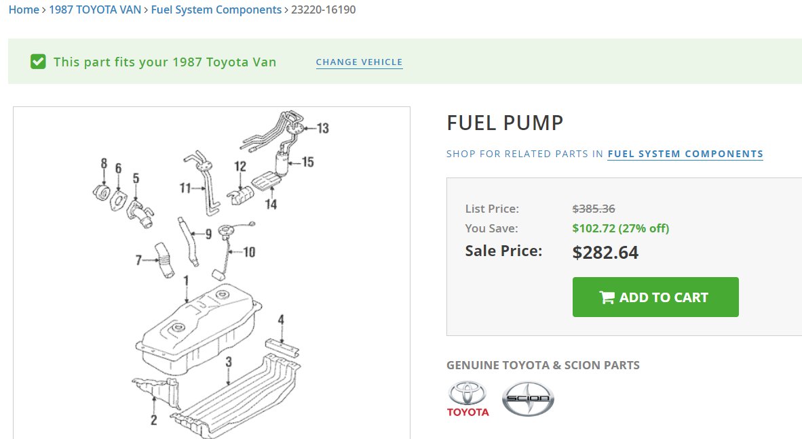Screen dimensions: 802x439
Task: Open 1987 TOYOTA VAN breadcrumb
Action: [x=95, y=9]
